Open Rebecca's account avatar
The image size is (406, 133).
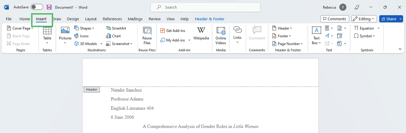[x=343, y=7]
